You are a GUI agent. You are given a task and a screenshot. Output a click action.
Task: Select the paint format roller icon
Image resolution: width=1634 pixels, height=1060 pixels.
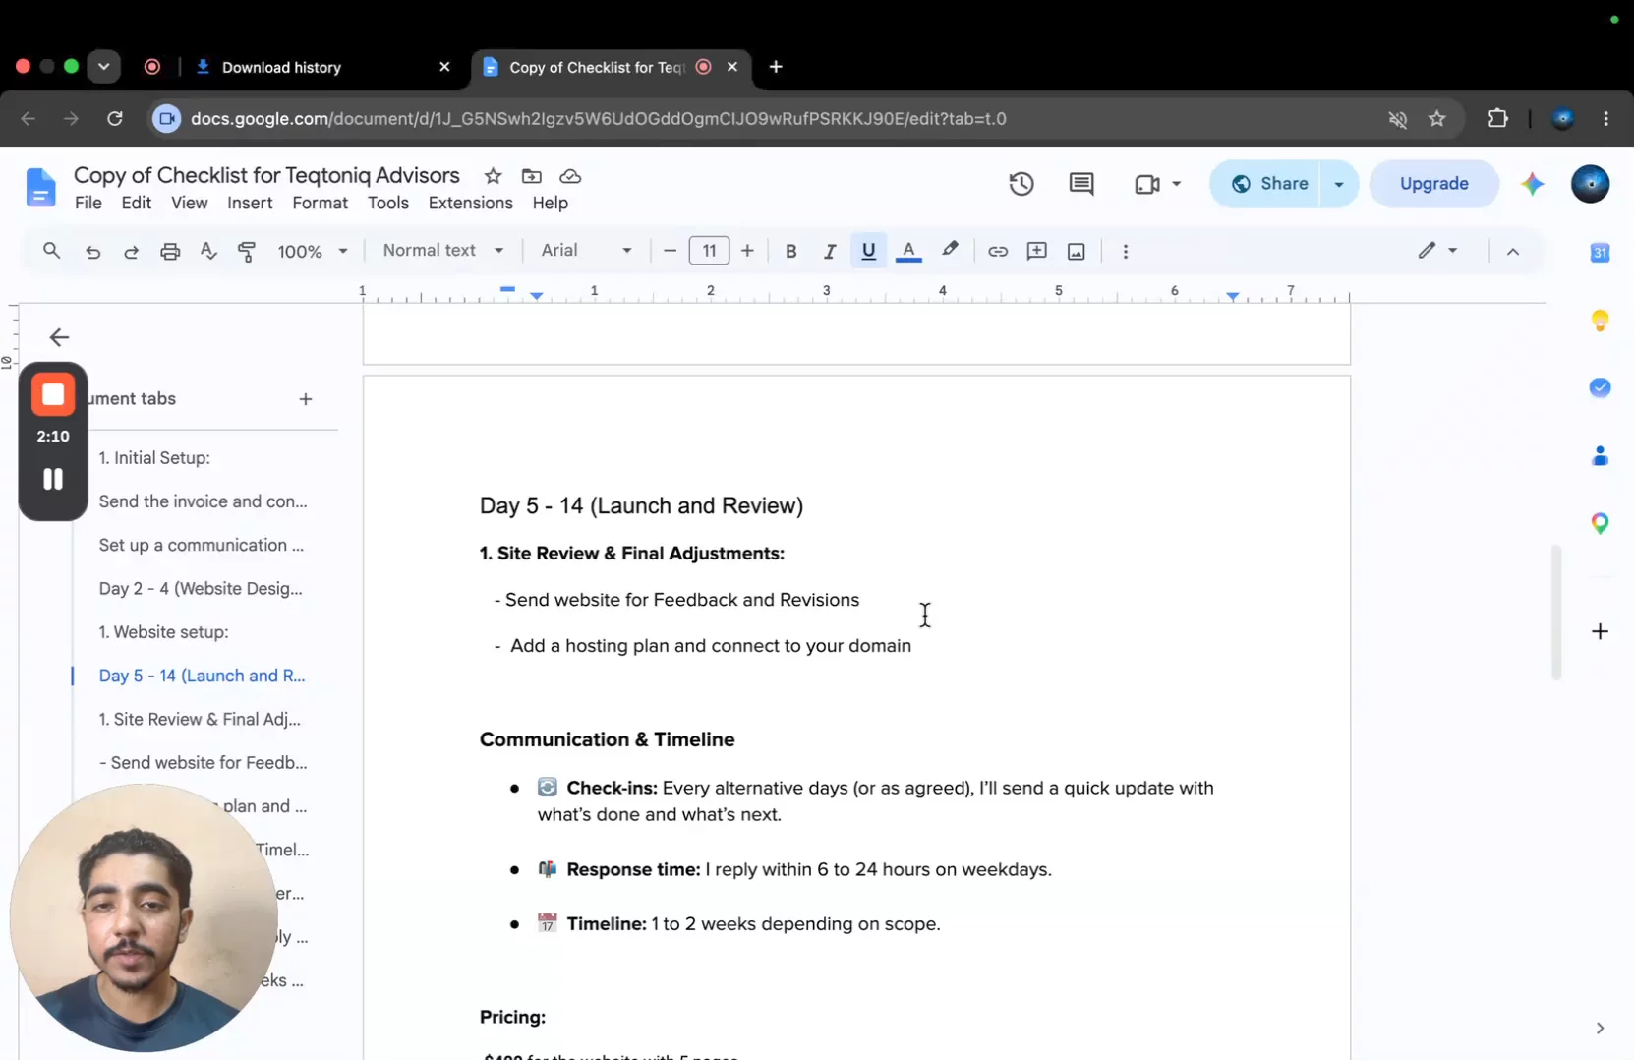(x=247, y=251)
